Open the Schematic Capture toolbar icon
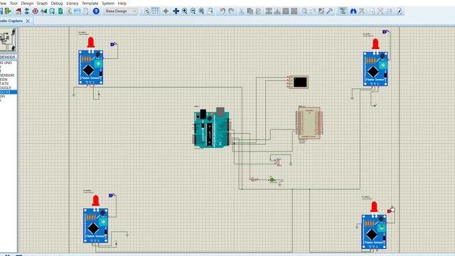The image size is (455, 256). pyautogui.click(x=27, y=11)
